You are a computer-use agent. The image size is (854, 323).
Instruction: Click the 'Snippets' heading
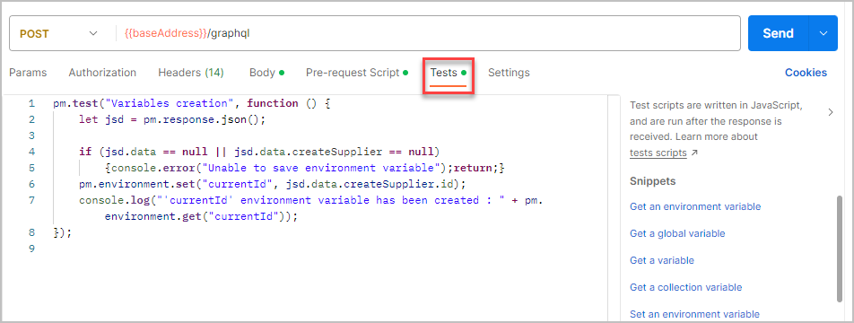(x=651, y=181)
